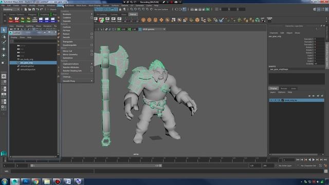Image resolution: width=329 pixels, height=185 pixels.
Task: Open the Edit Mesh menu
Action: [69, 6]
